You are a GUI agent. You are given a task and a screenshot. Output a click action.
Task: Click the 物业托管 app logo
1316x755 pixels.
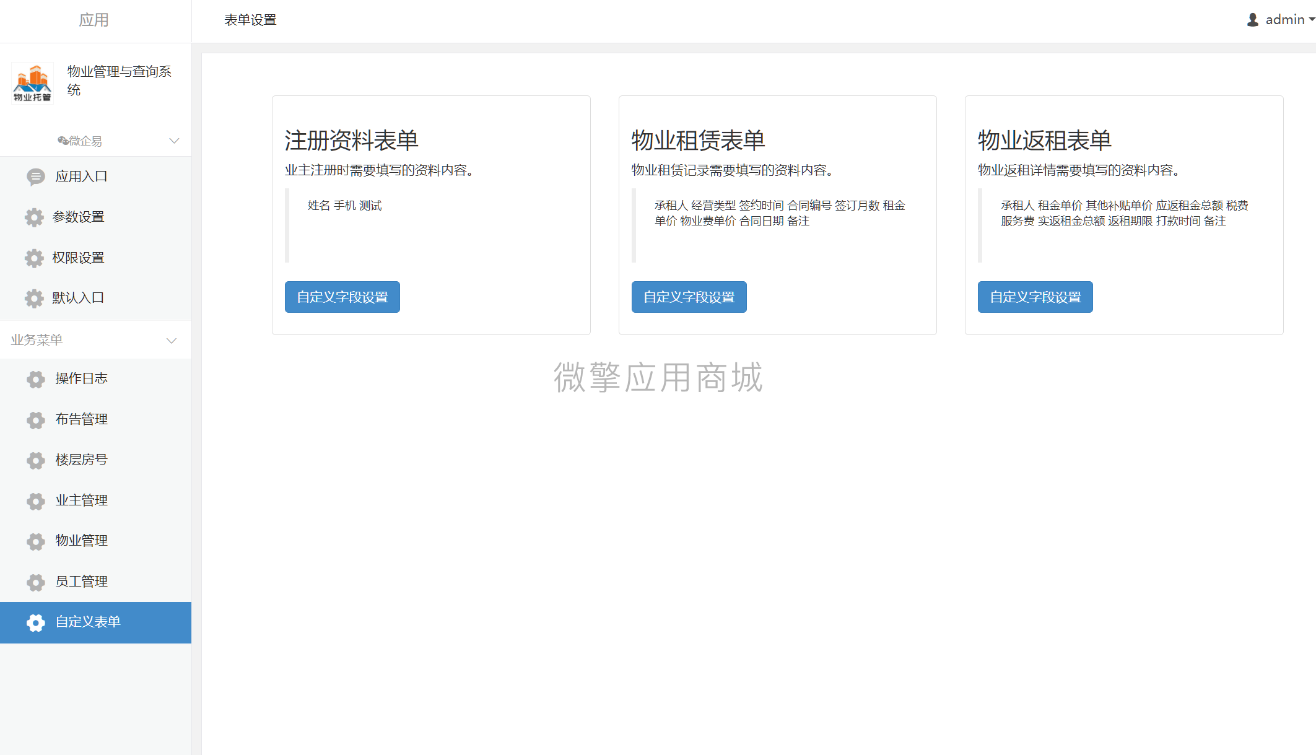[x=32, y=83]
